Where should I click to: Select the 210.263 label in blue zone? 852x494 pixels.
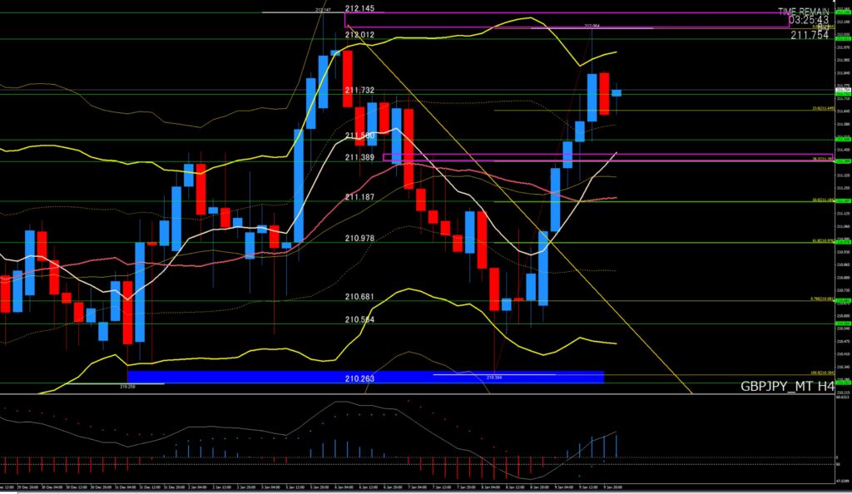[x=359, y=378]
